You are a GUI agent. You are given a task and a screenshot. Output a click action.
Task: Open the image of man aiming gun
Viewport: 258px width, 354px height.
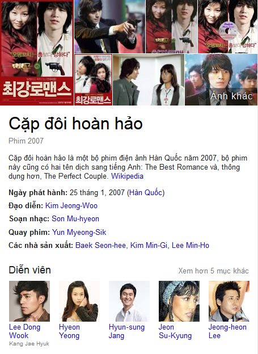coord(109,27)
